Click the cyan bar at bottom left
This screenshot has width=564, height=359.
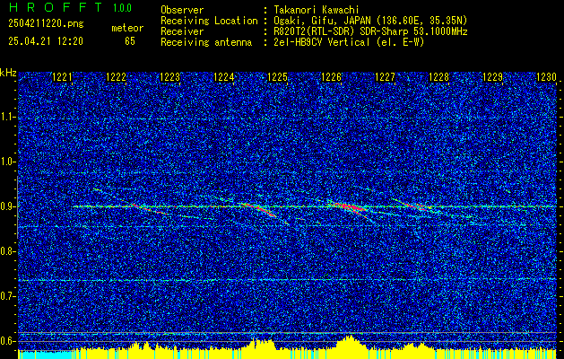[45, 355]
